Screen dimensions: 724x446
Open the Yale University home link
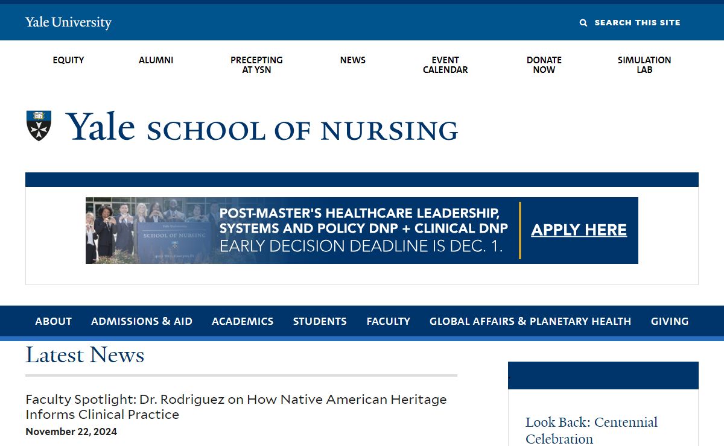point(68,22)
